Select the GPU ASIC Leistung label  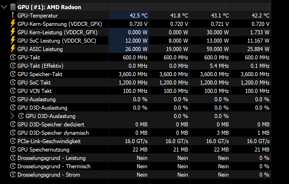[x=40, y=49]
